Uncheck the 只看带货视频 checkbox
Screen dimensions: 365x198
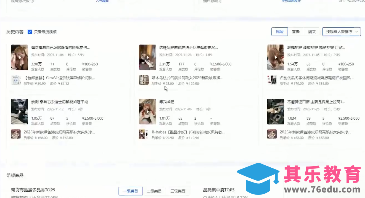pos(30,32)
